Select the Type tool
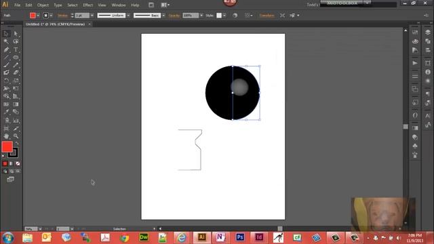Viewport: 434px width, 244px height. point(16,49)
